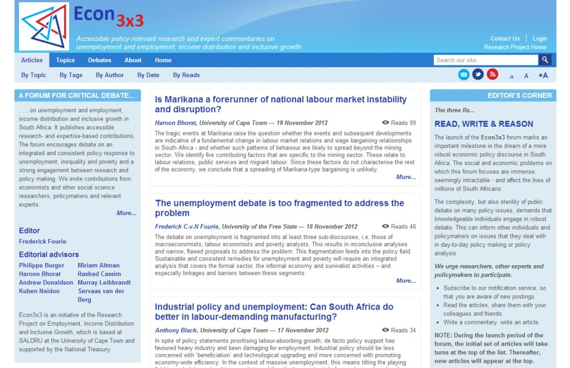The image size is (570, 368).
Task: Open advisor Andrew Donaldson link
Action: [46, 282]
